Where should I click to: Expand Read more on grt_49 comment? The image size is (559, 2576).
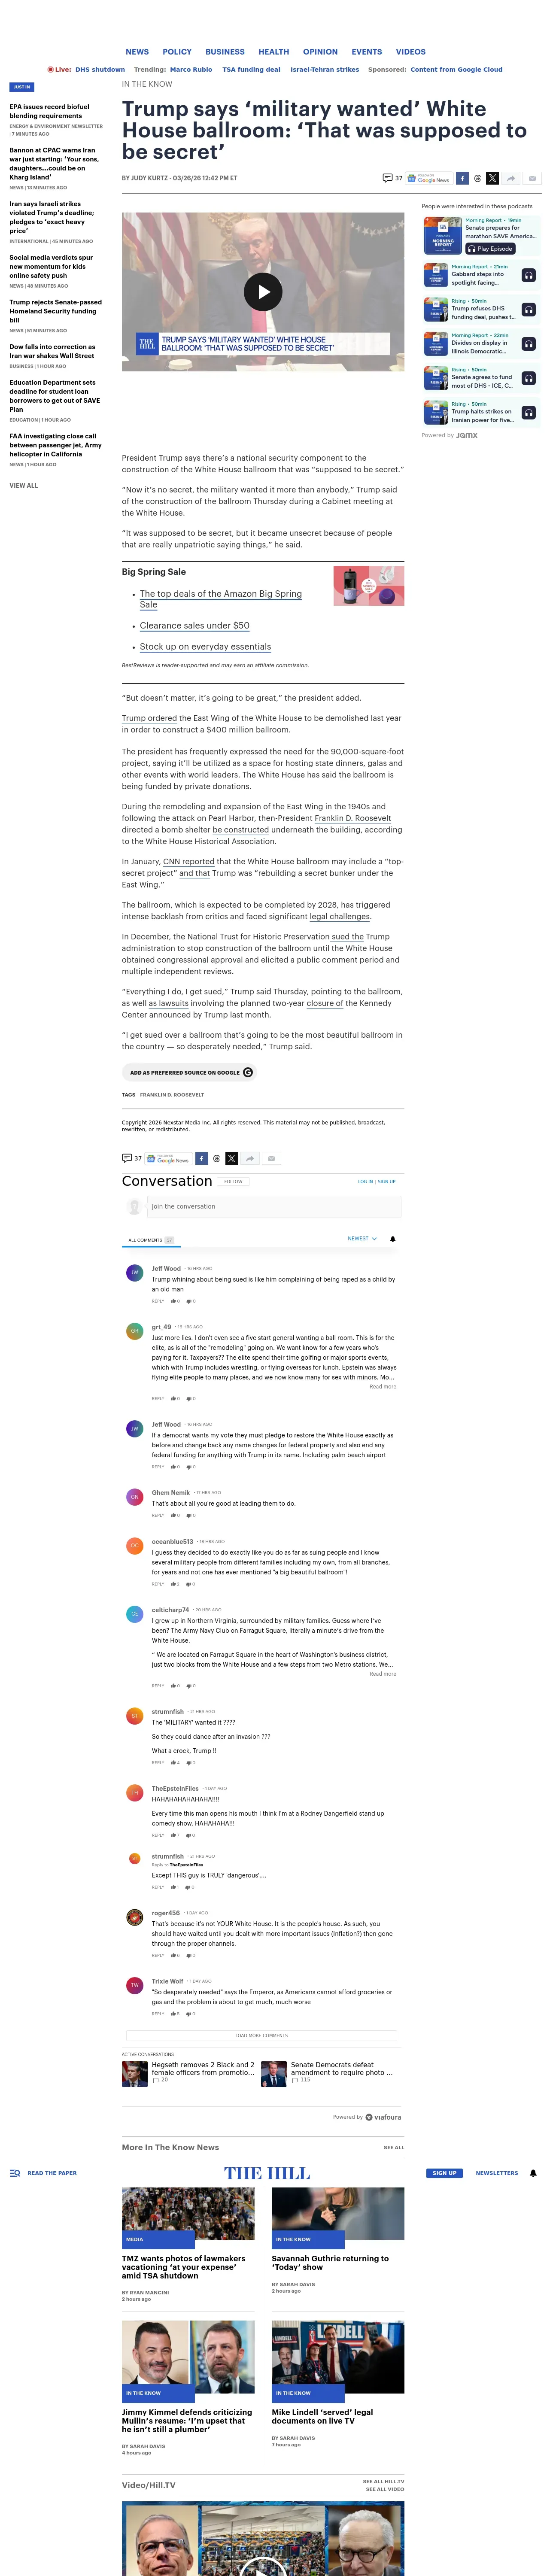point(383,1386)
